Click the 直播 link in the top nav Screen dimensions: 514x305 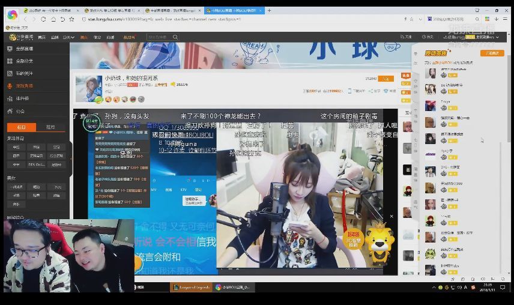pyautogui.click(x=55, y=37)
